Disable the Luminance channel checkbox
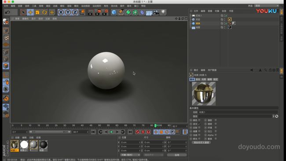The width and height of the screenshot is (286, 161). coord(199,124)
